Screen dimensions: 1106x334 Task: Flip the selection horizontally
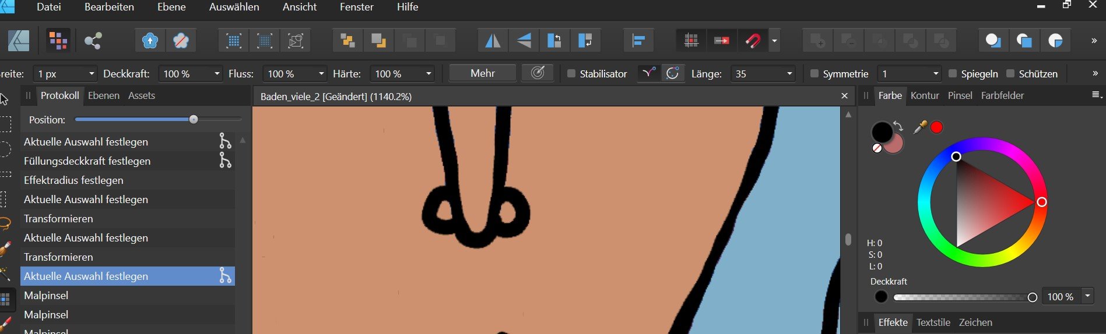pos(493,41)
